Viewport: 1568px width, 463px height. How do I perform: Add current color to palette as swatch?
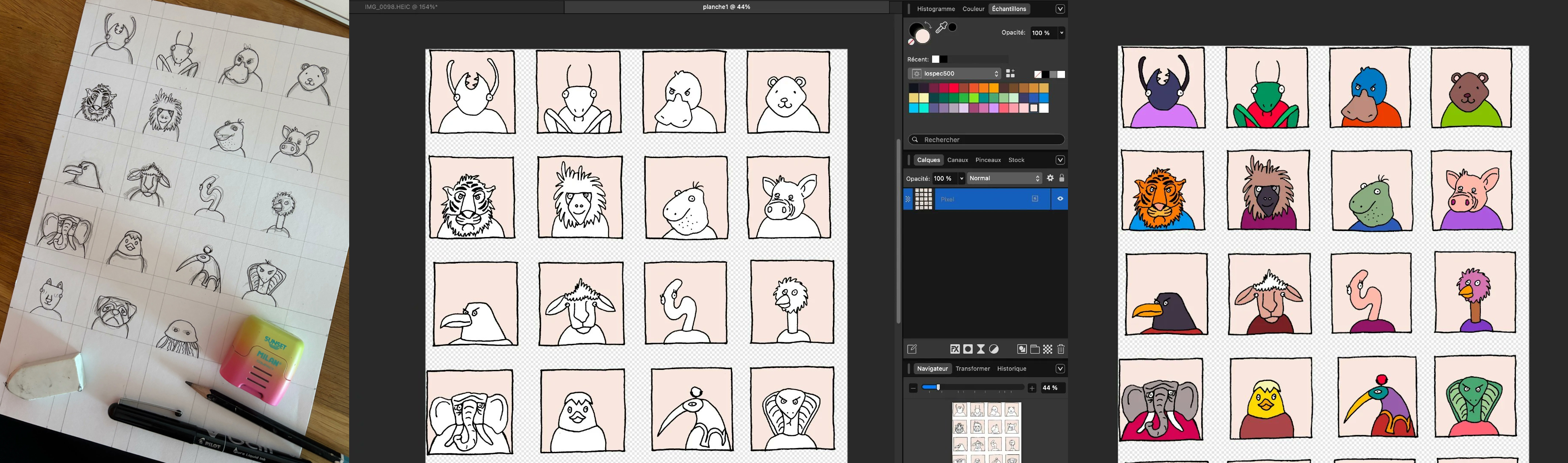coord(1010,73)
